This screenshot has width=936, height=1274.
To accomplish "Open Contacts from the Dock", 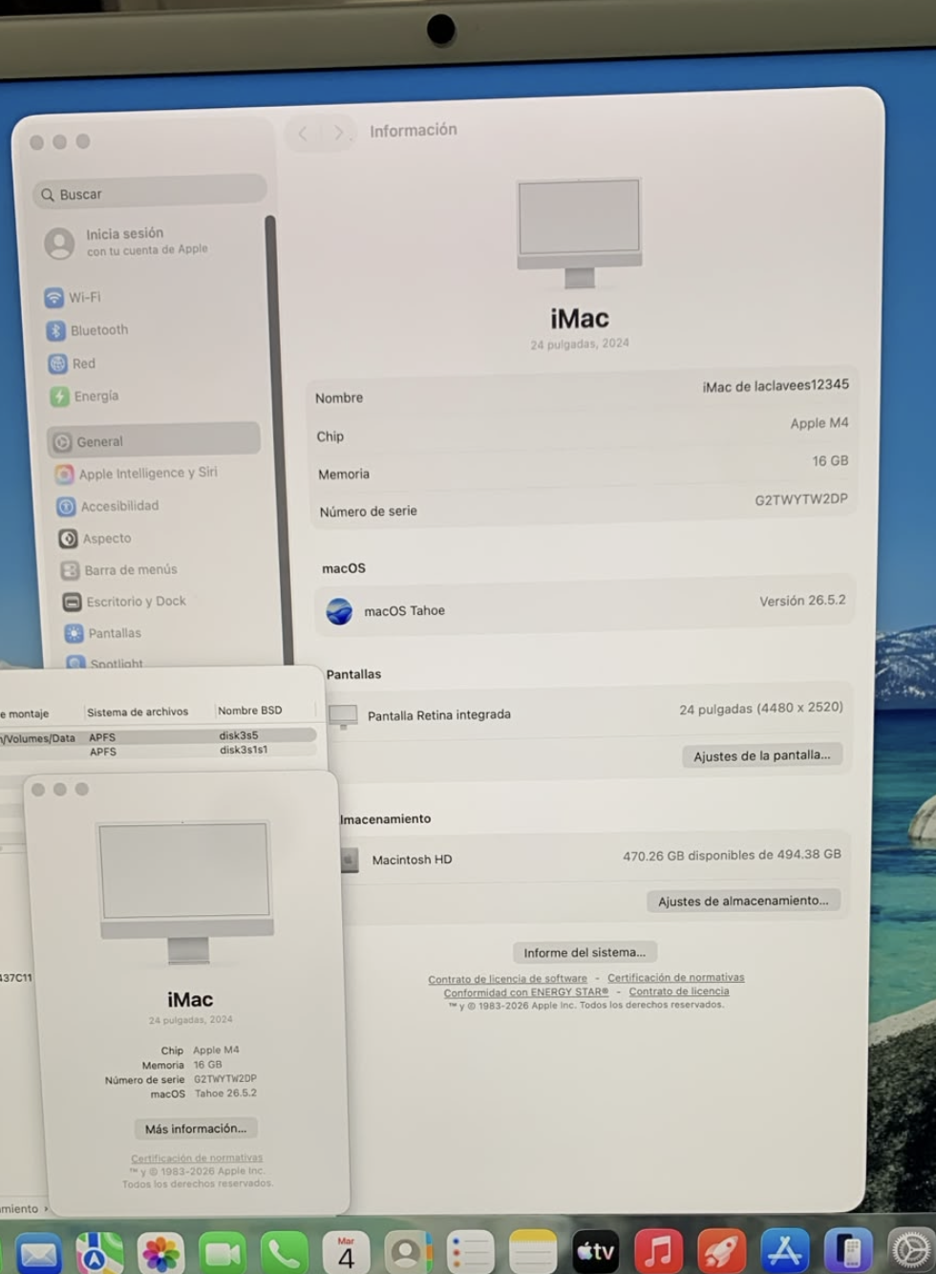I will 408,1251.
